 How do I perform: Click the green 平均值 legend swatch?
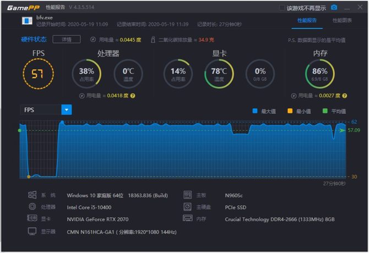pyautogui.click(x=325, y=111)
